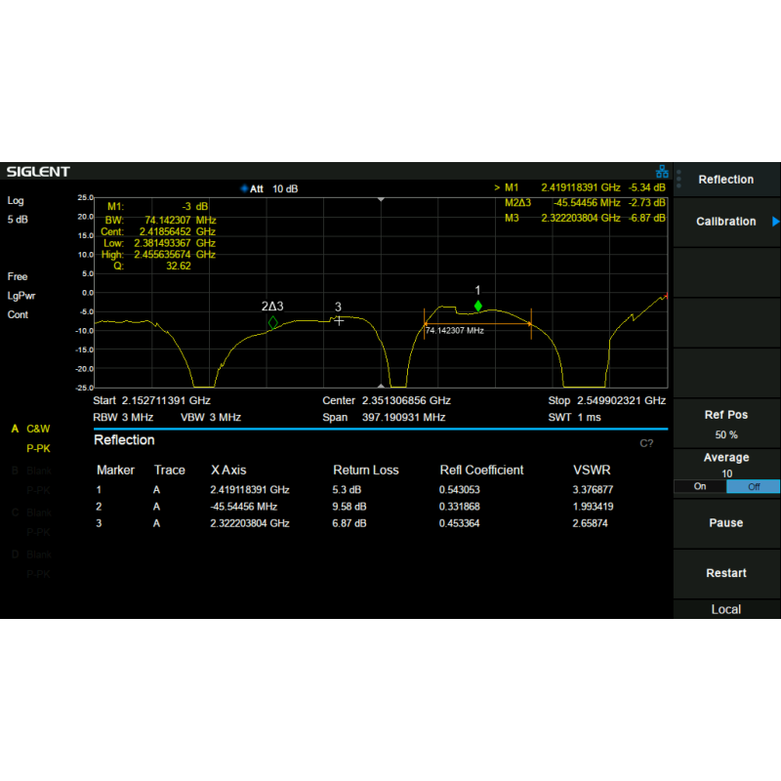
Task: Click the blue Att attenuation indicator
Action: click(x=244, y=188)
